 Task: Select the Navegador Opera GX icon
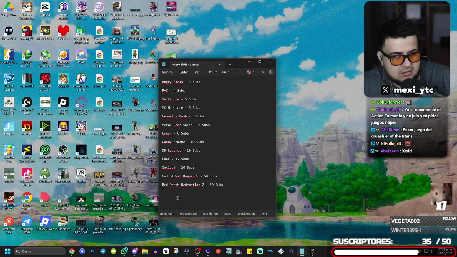click(81, 106)
